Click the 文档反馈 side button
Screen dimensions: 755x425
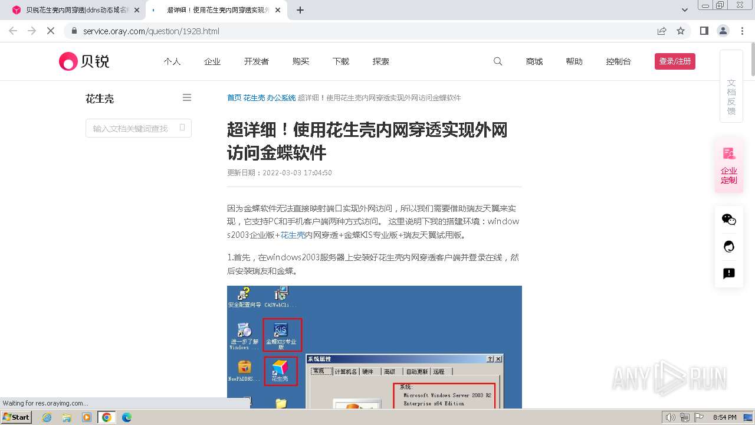click(x=731, y=86)
